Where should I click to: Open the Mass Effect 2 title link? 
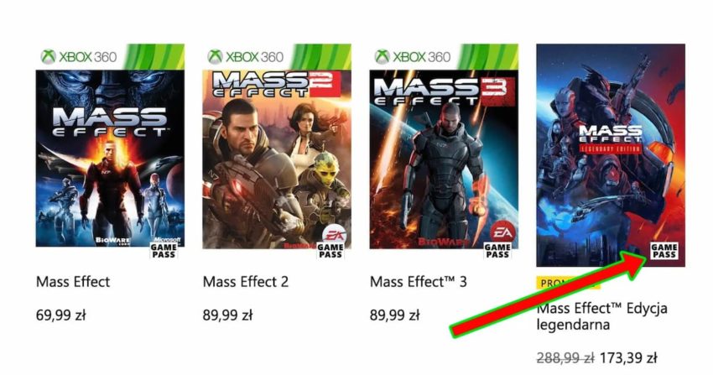246,282
